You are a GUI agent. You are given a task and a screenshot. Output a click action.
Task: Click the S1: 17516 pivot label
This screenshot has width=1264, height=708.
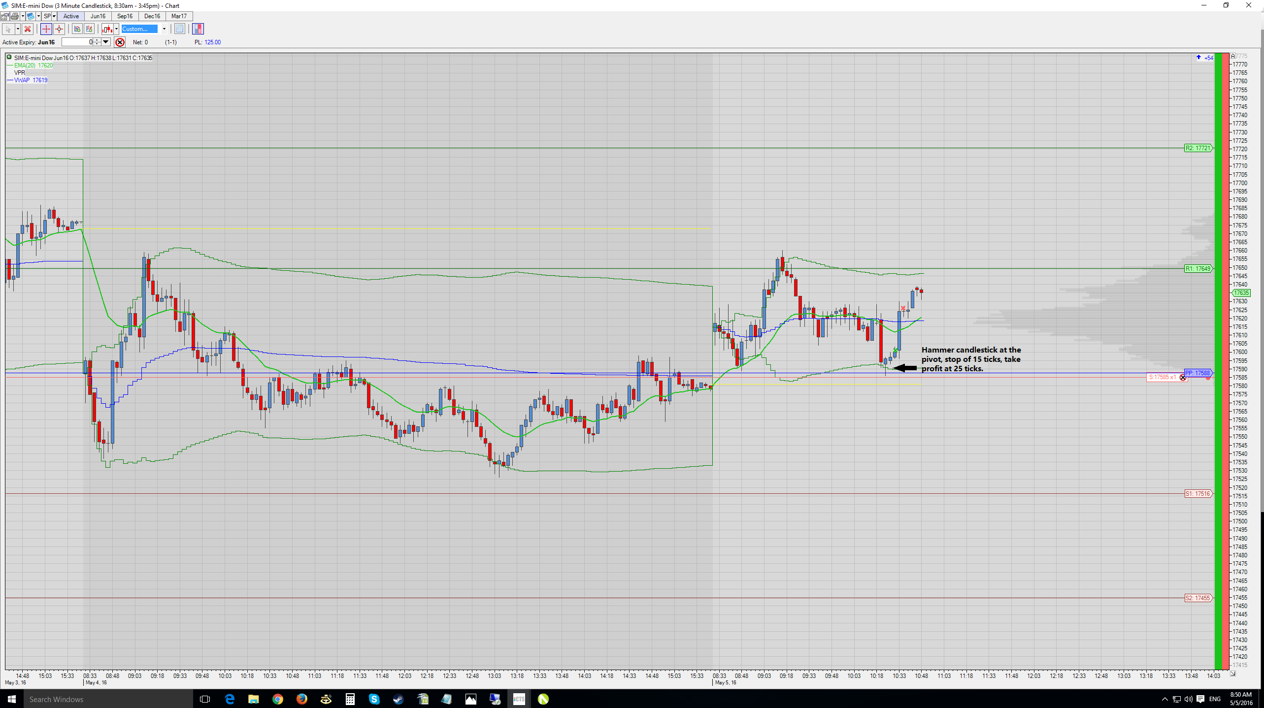pyautogui.click(x=1198, y=494)
